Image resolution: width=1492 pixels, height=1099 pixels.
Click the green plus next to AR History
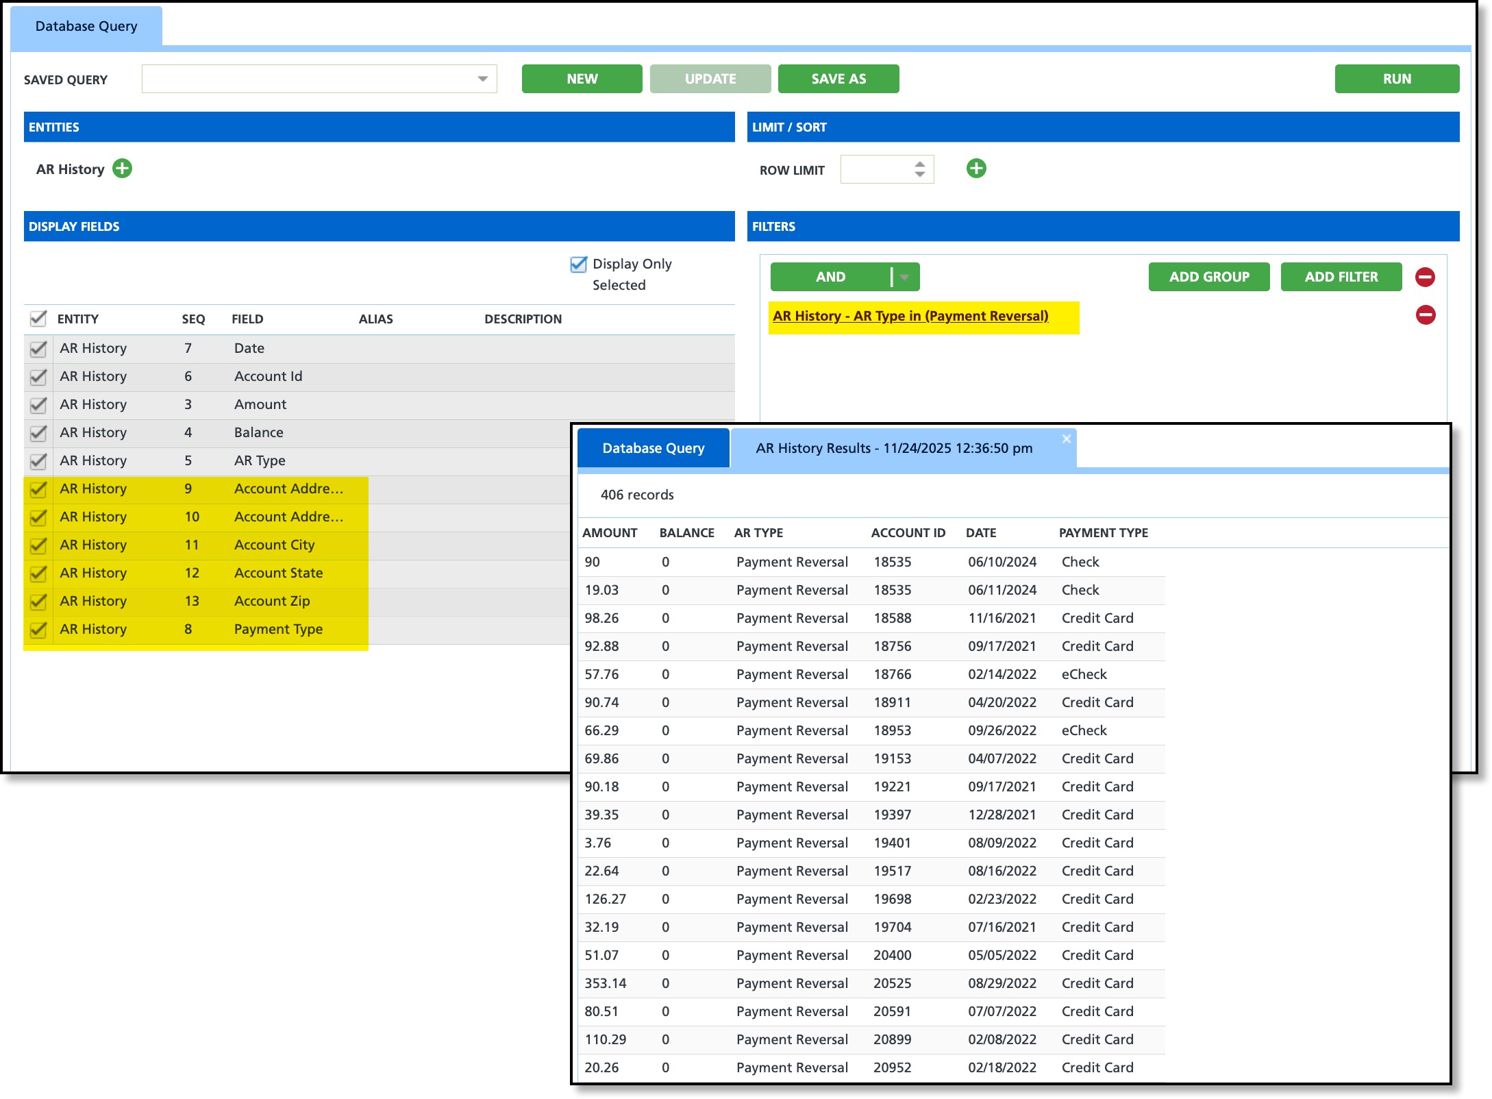point(122,169)
